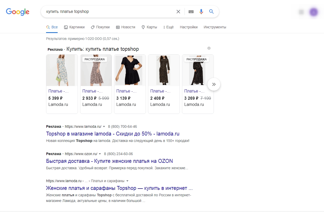Click Lamoda.ru under 3 139 ₽

(x=126, y=104)
